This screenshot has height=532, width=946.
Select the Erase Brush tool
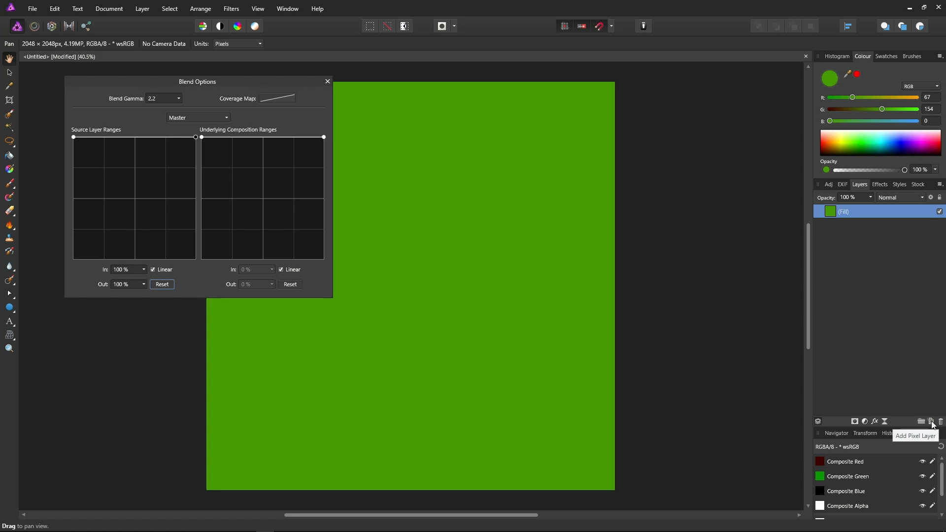[x=9, y=211]
